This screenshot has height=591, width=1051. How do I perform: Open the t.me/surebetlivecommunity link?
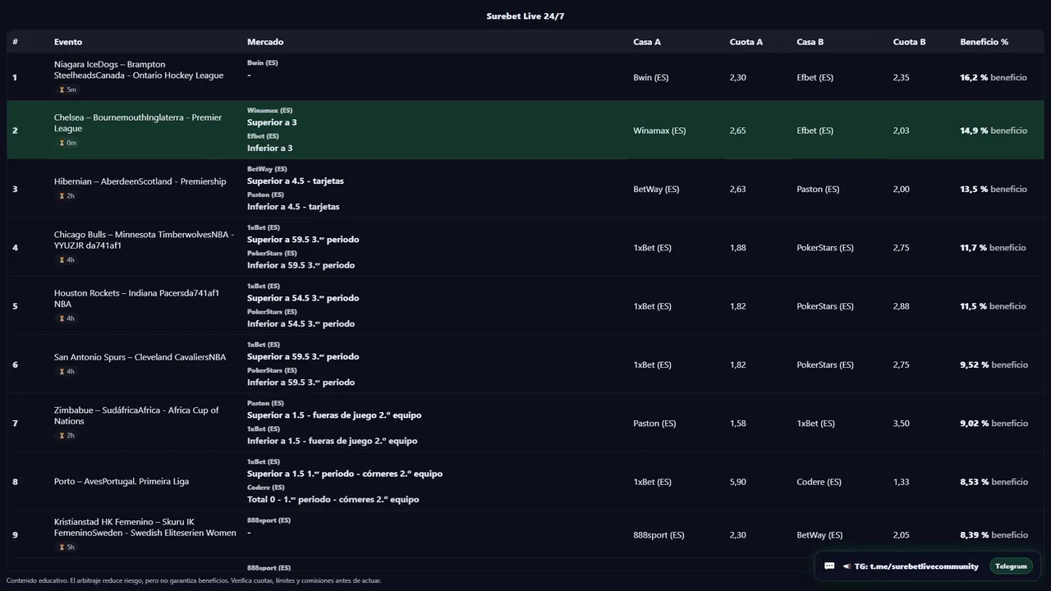click(924, 566)
